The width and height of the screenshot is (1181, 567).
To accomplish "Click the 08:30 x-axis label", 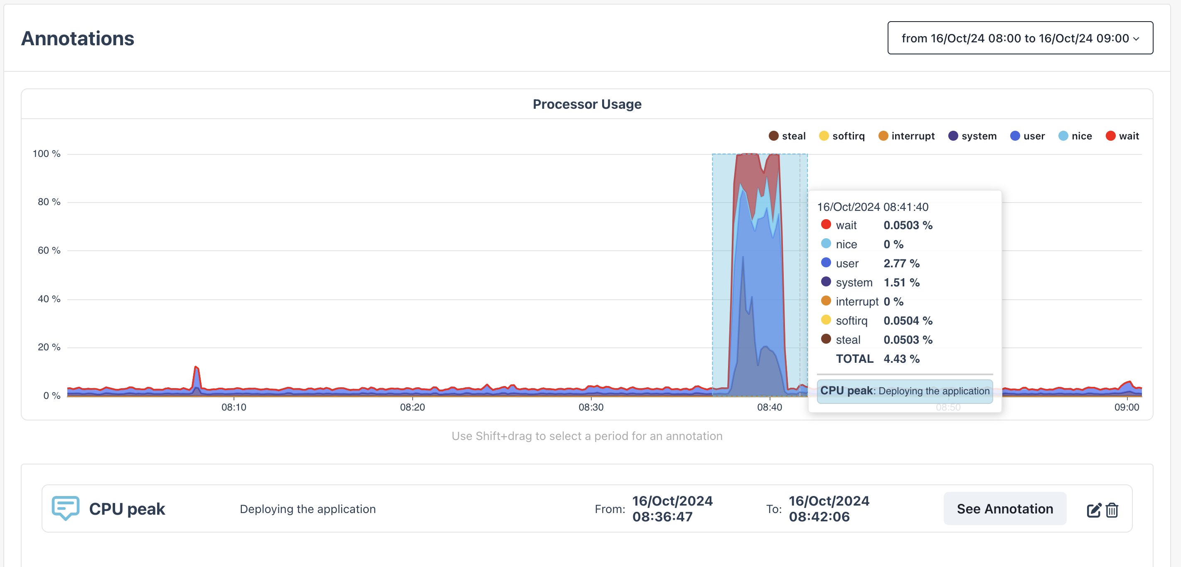I will [x=591, y=407].
